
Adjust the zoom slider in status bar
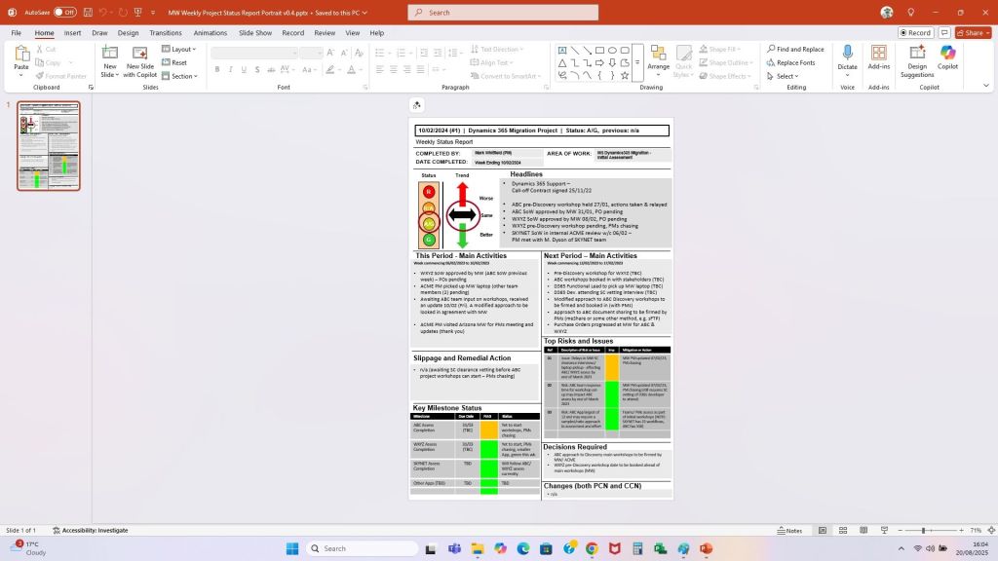(x=923, y=531)
